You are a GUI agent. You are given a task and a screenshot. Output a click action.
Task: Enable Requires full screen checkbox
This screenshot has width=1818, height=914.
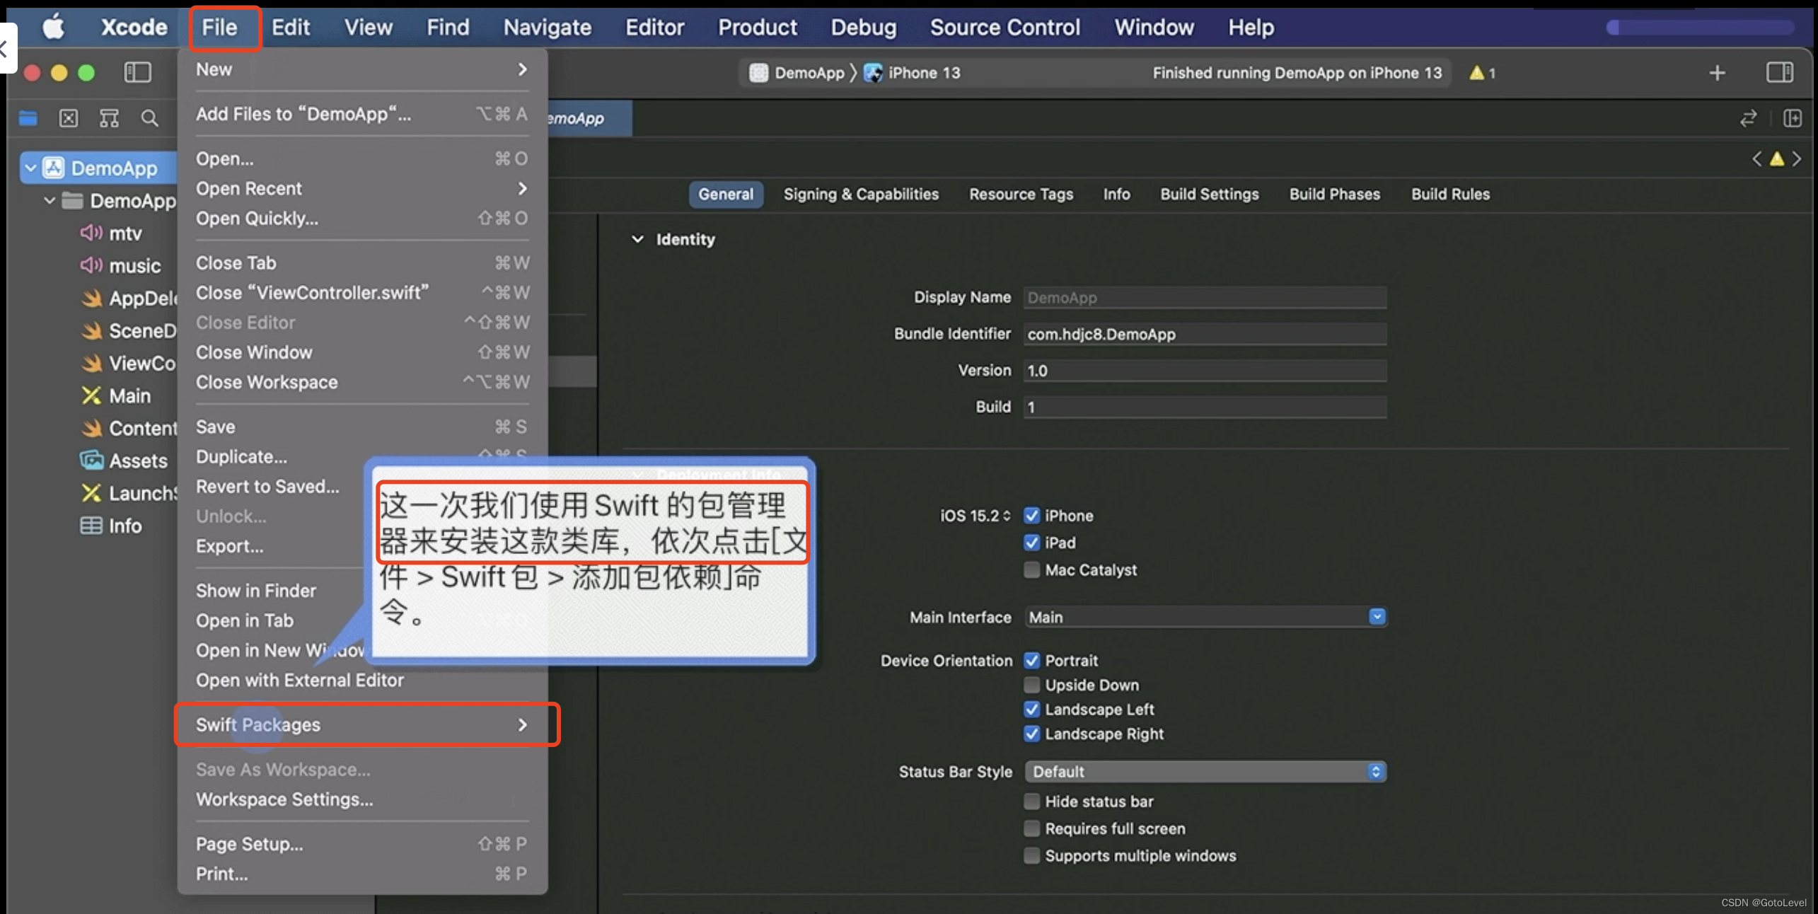(1031, 828)
